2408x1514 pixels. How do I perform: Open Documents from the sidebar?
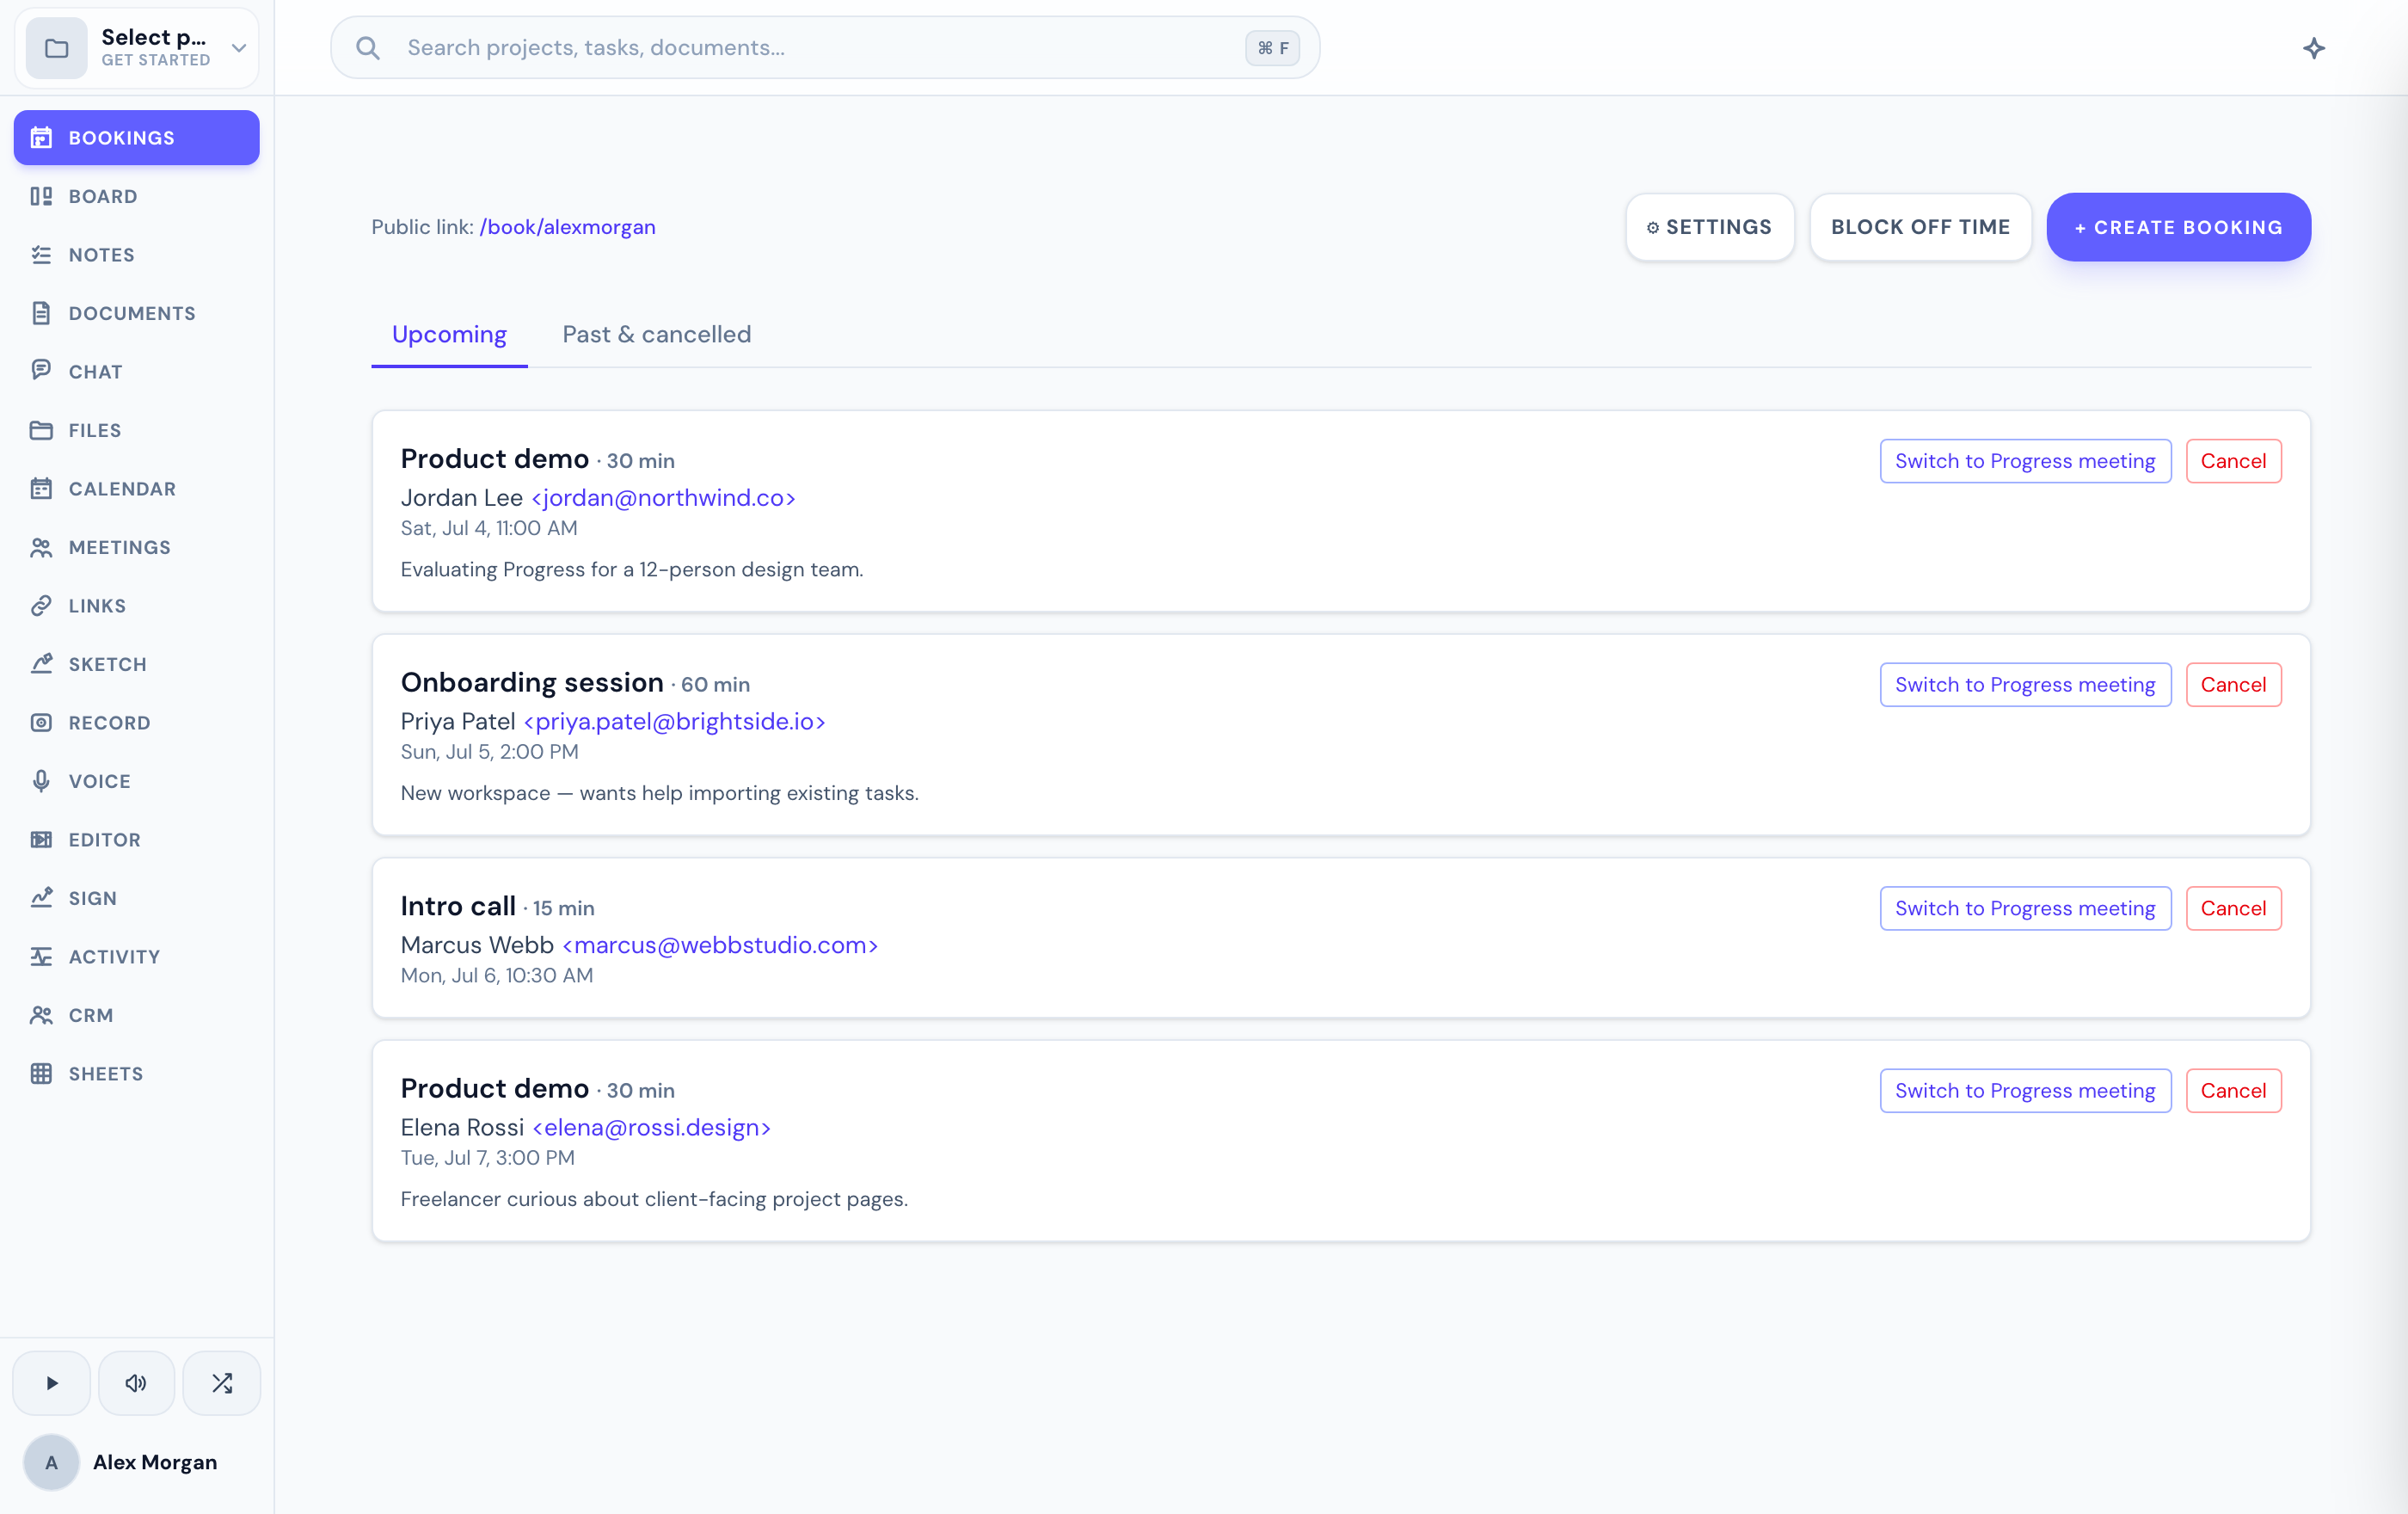[137, 313]
